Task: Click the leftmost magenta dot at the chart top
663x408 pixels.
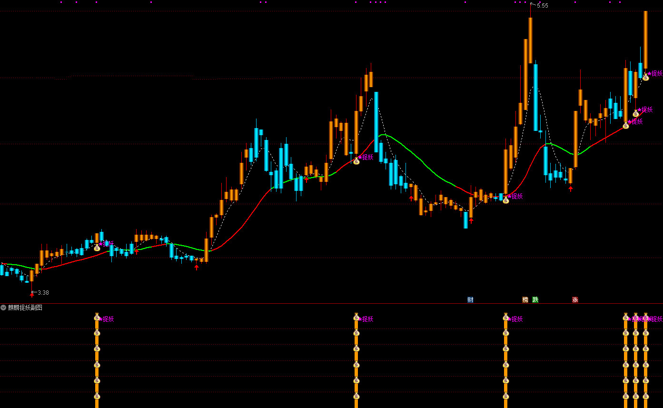Action: click(61, 2)
